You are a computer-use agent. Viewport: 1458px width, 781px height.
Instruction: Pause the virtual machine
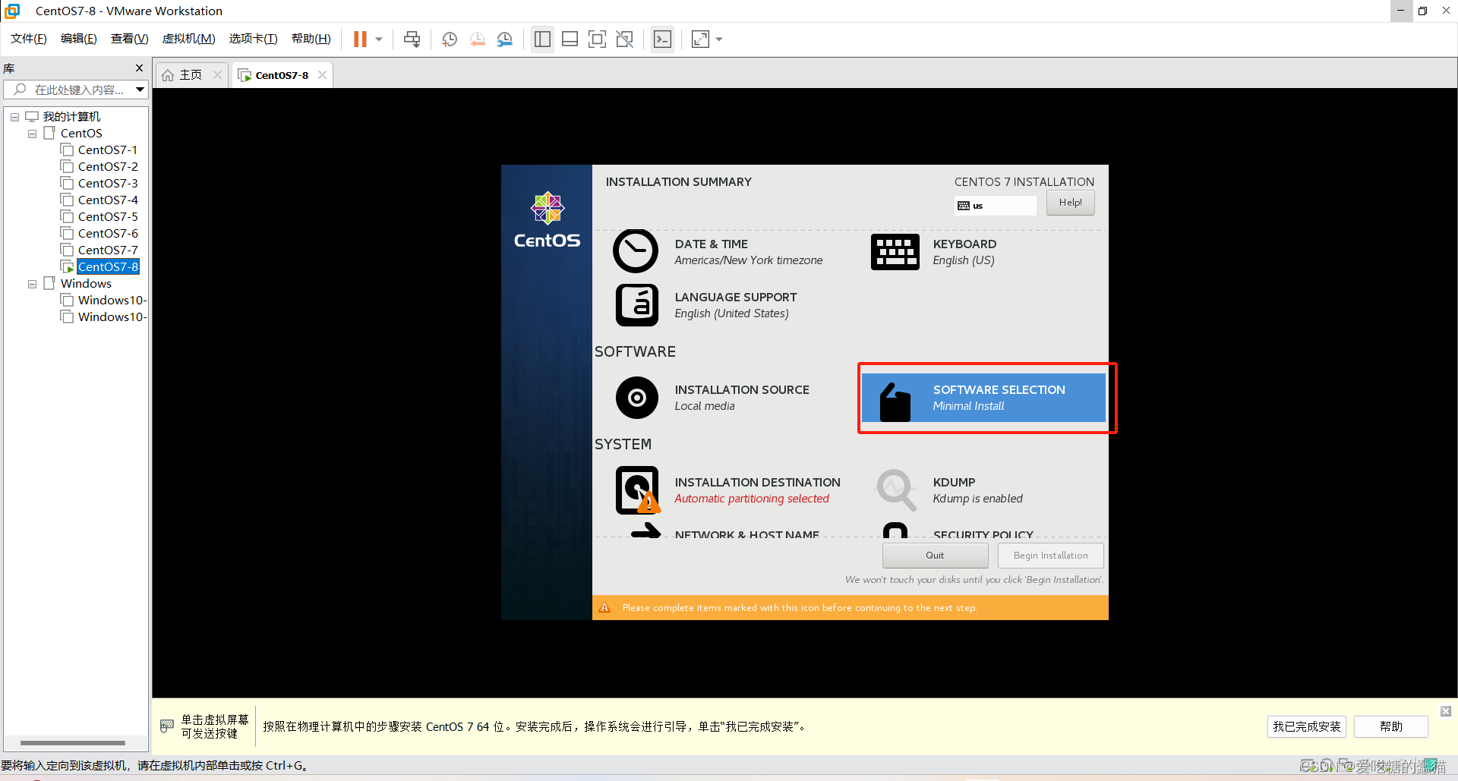click(360, 39)
